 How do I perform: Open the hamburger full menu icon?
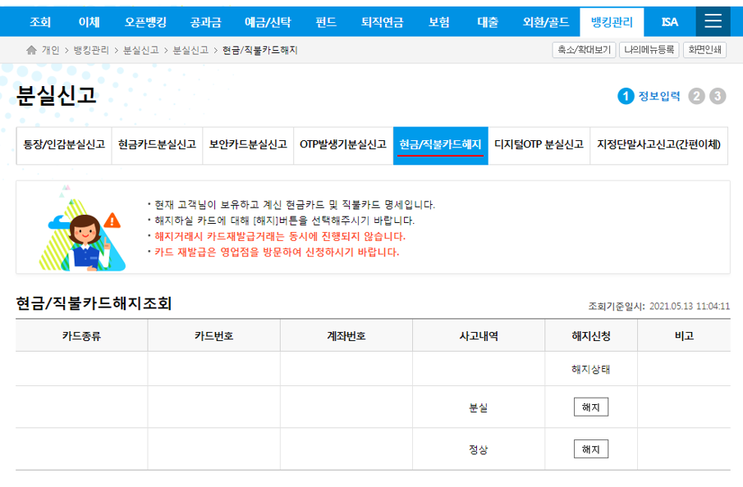click(713, 21)
